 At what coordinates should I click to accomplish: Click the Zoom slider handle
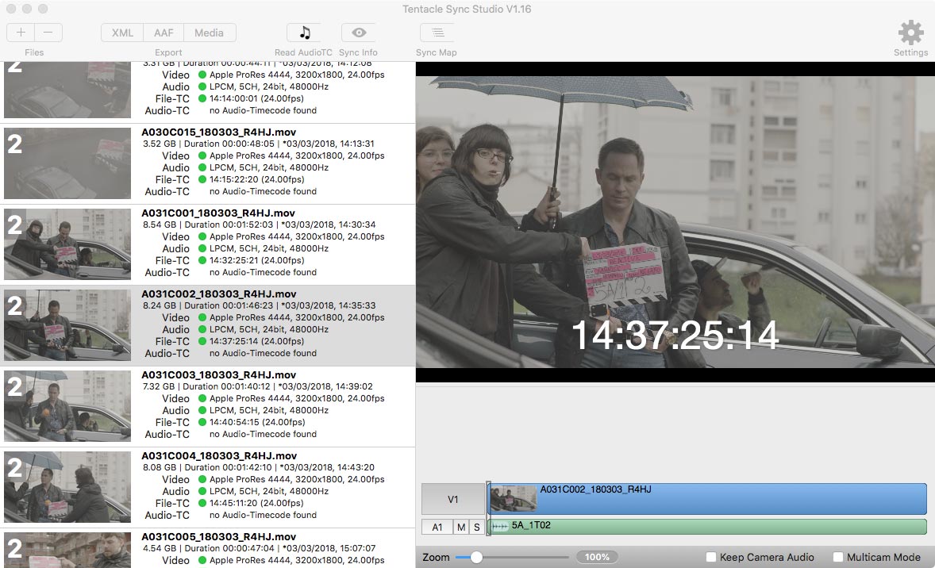tap(476, 557)
